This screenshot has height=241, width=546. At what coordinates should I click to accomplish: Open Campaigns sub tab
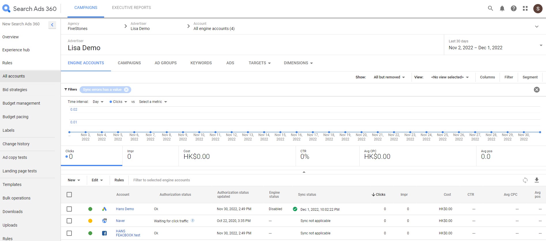(129, 63)
